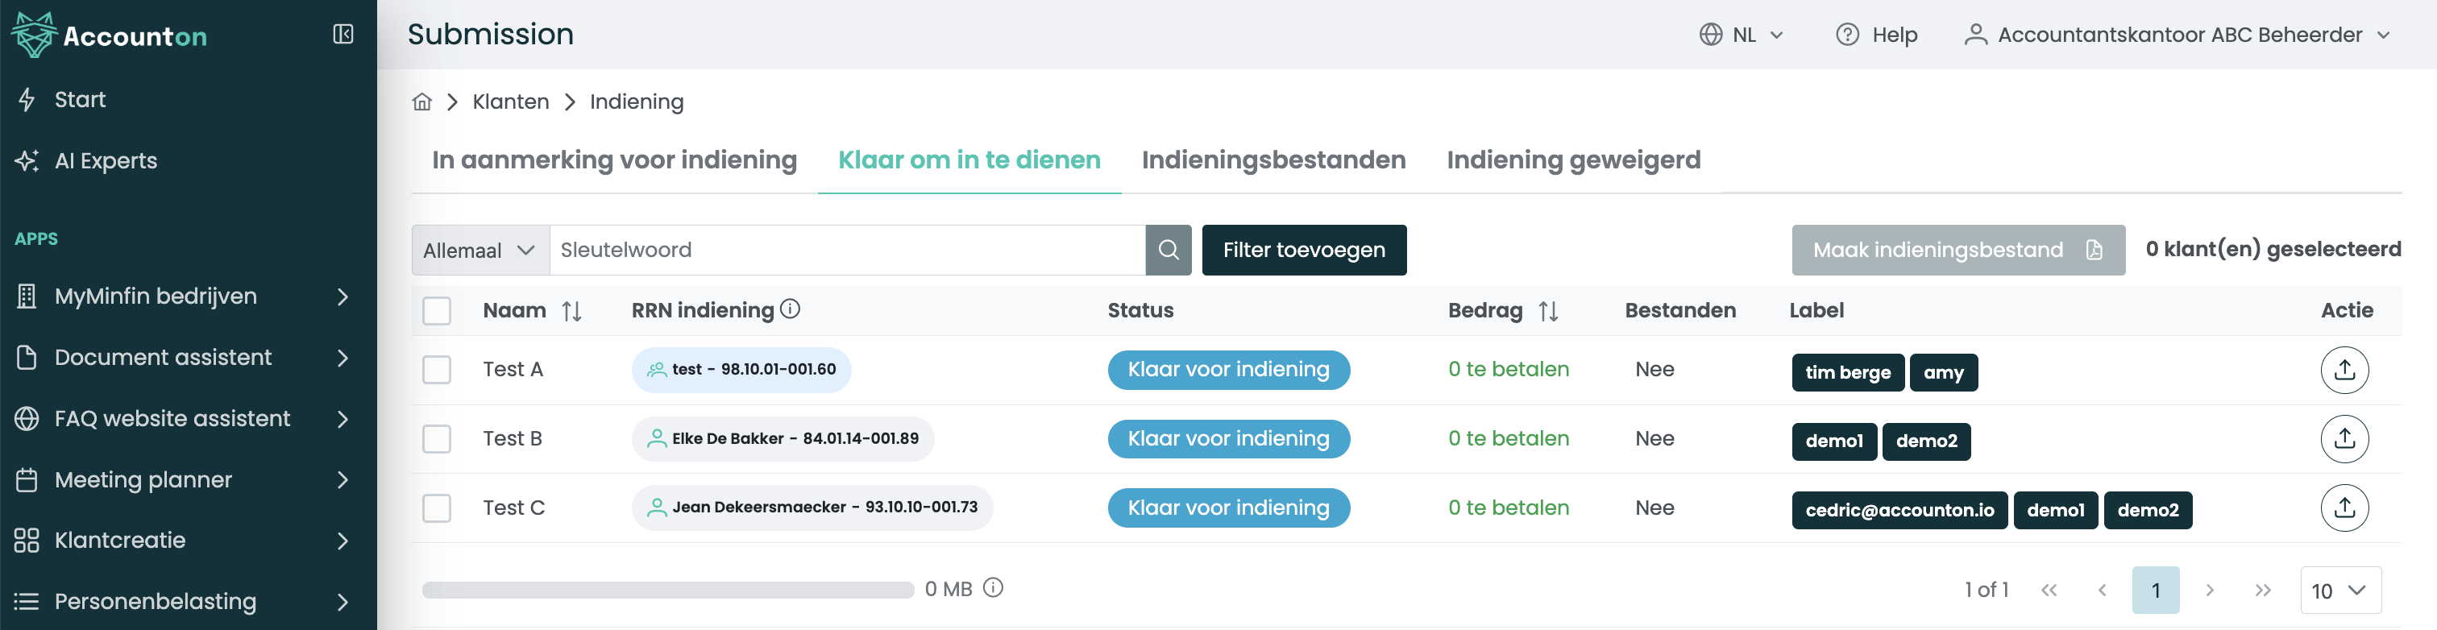This screenshot has height=630, width=2437.
Task: Click the storage usage progress bar
Action: point(667,591)
